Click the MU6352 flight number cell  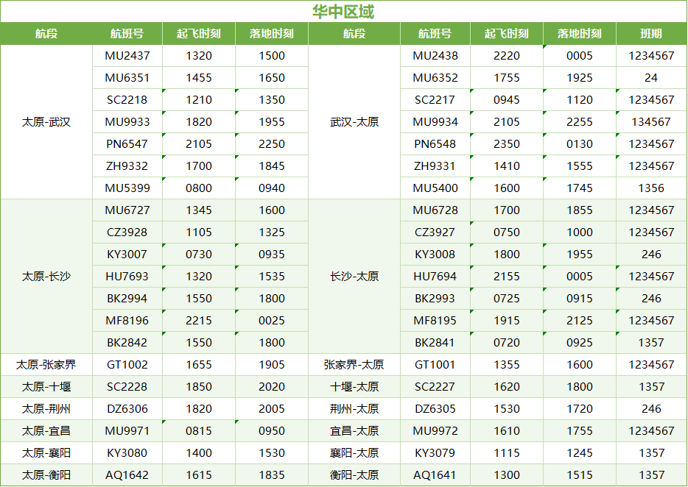435,78
